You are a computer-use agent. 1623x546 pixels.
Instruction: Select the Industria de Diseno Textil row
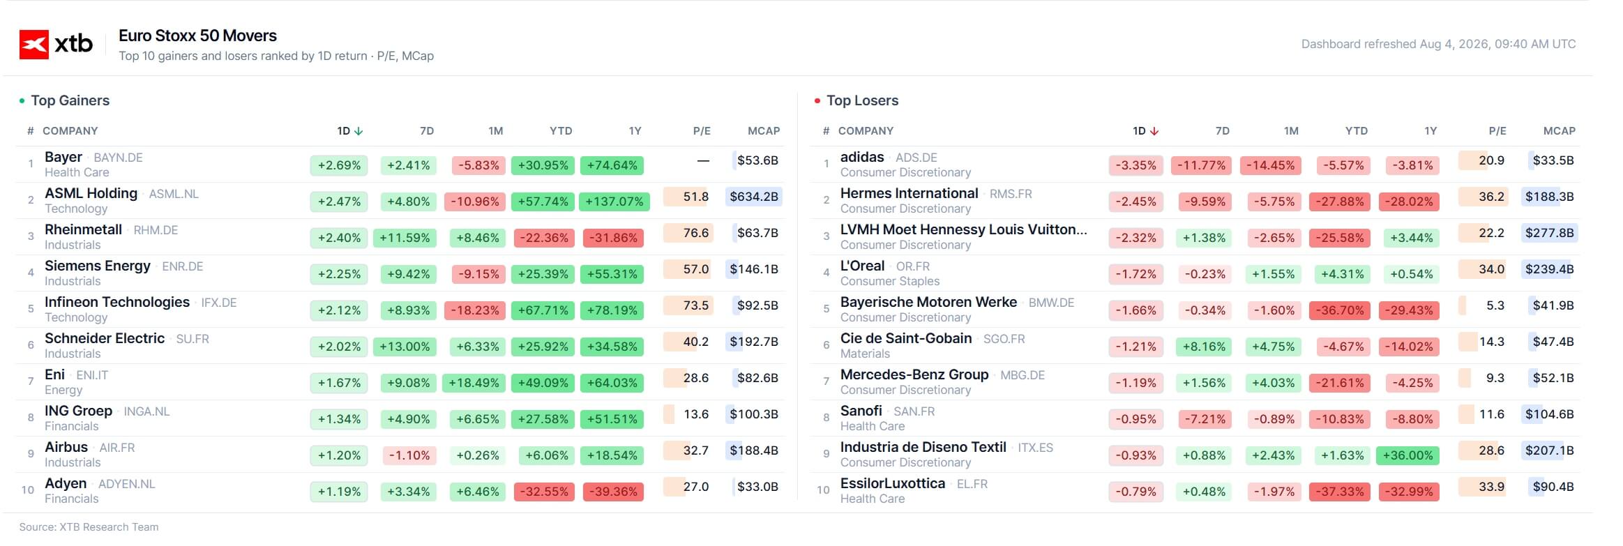point(1195,455)
